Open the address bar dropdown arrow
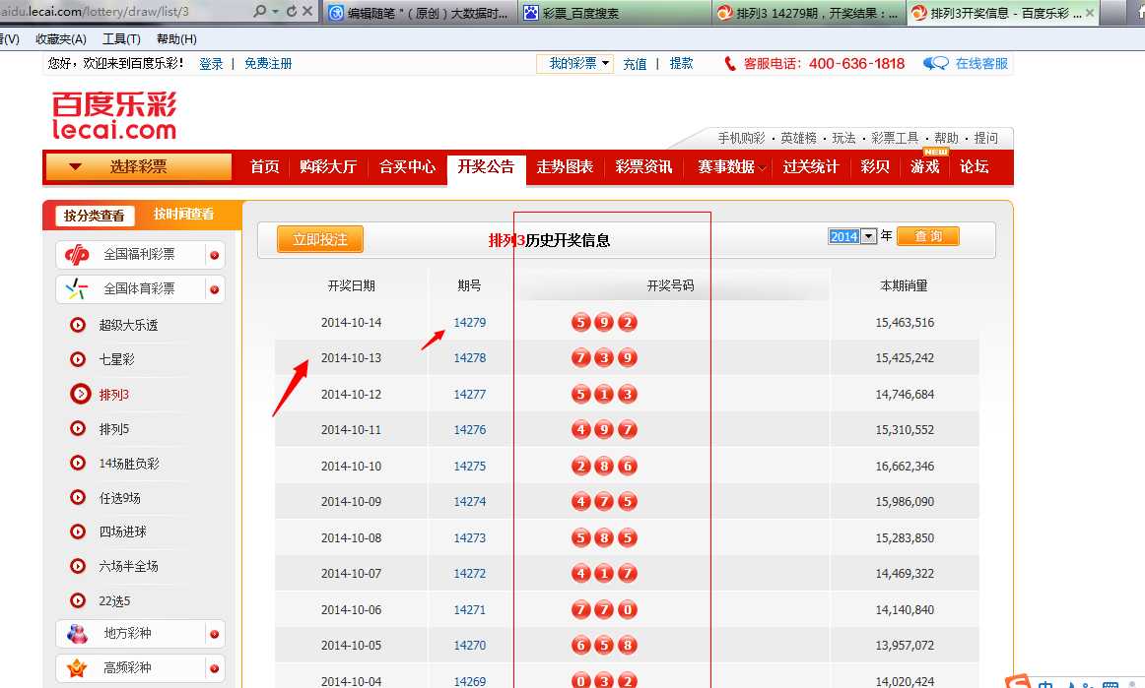1145x688 pixels. [x=276, y=11]
